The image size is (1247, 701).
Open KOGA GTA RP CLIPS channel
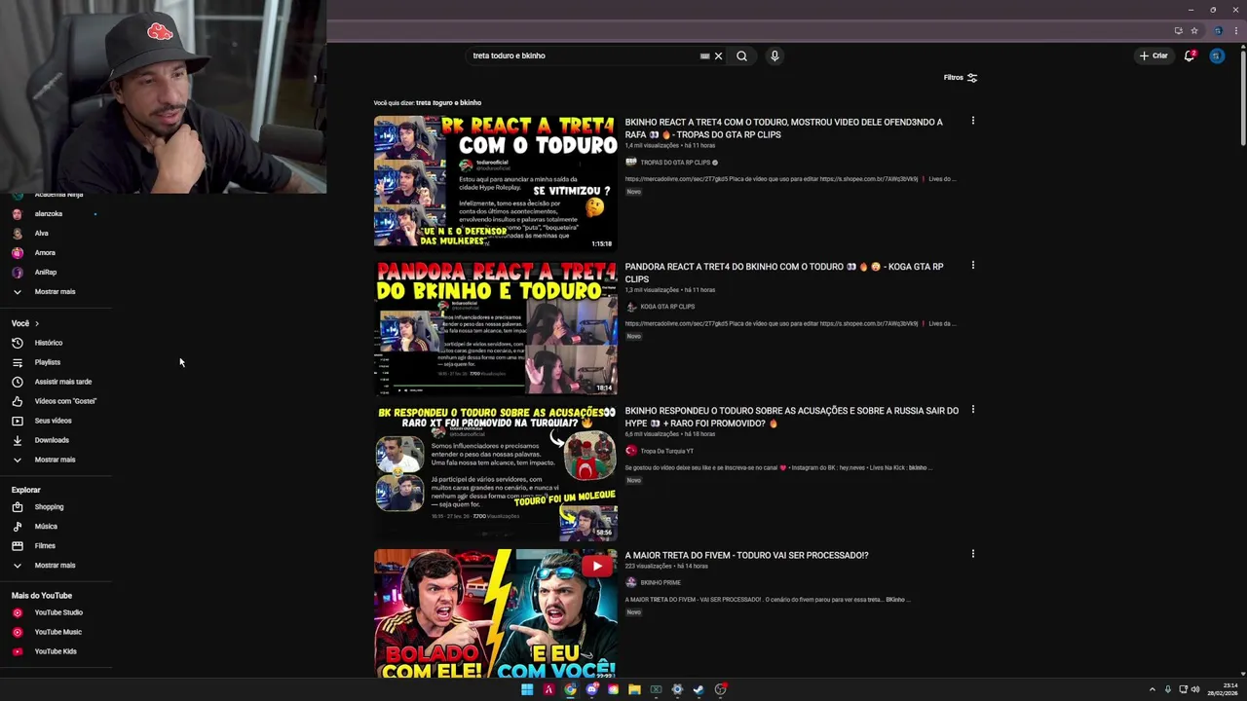tap(667, 307)
